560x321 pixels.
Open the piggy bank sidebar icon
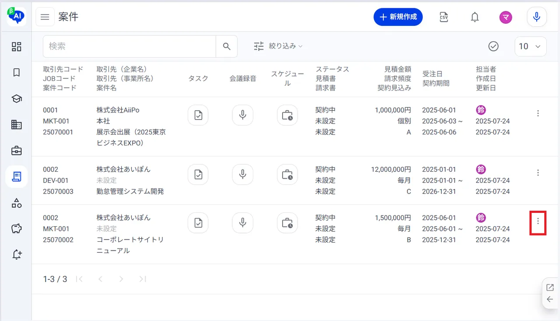17,229
